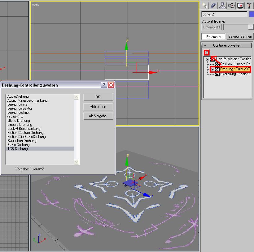Switch to the Beweg.-Bahnen tab
The image size is (254, 252).
(x=240, y=36)
